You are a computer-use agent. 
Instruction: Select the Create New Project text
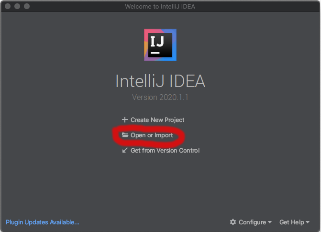[x=157, y=120]
